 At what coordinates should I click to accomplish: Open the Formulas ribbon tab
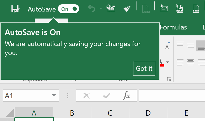pyautogui.click(x=173, y=27)
